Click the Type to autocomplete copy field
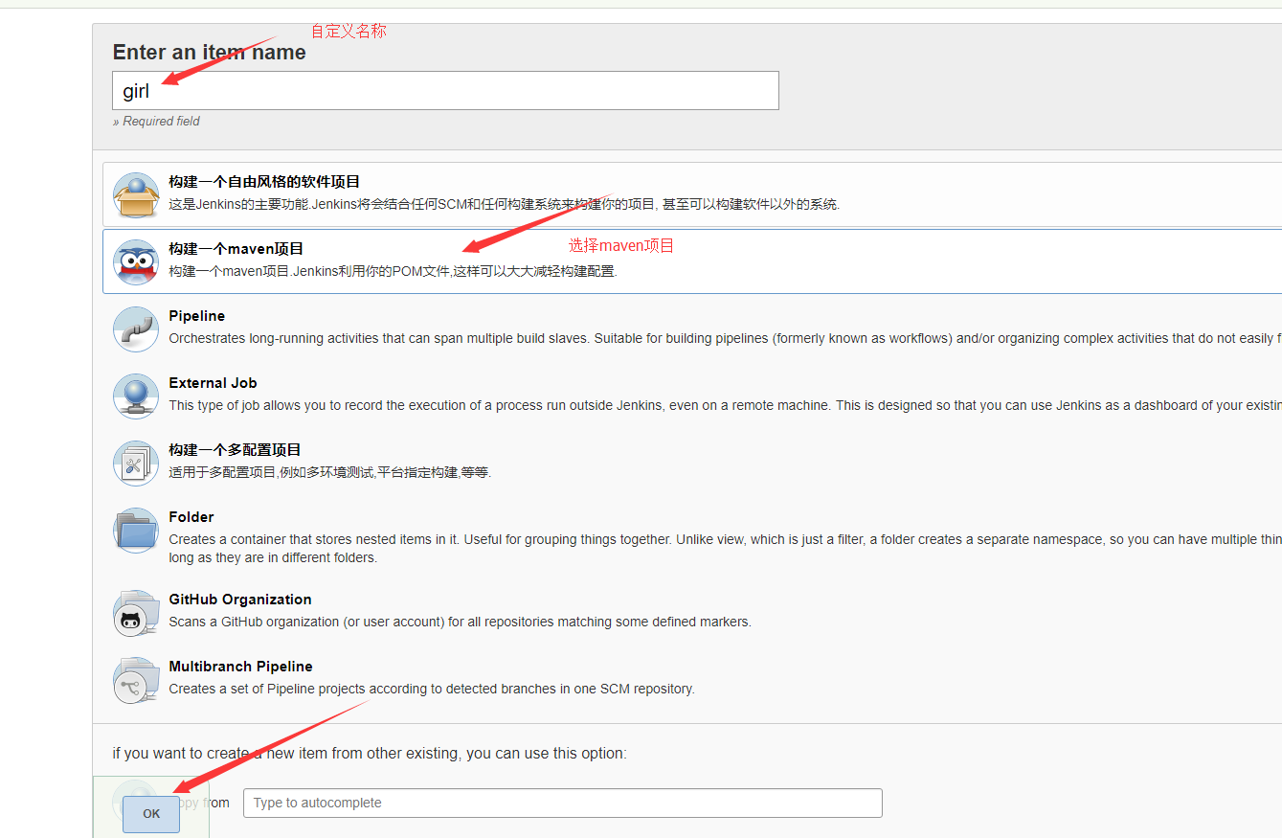1282x838 pixels. click(x=562, y=804)
